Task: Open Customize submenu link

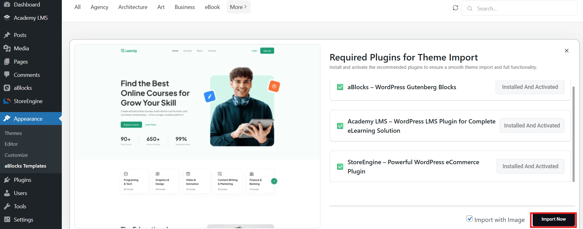Action: coord(16,155)
